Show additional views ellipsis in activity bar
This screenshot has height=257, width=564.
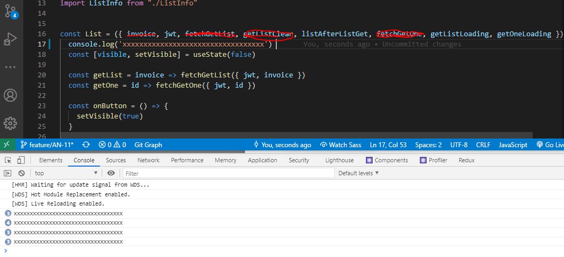(x=10, y=67)
